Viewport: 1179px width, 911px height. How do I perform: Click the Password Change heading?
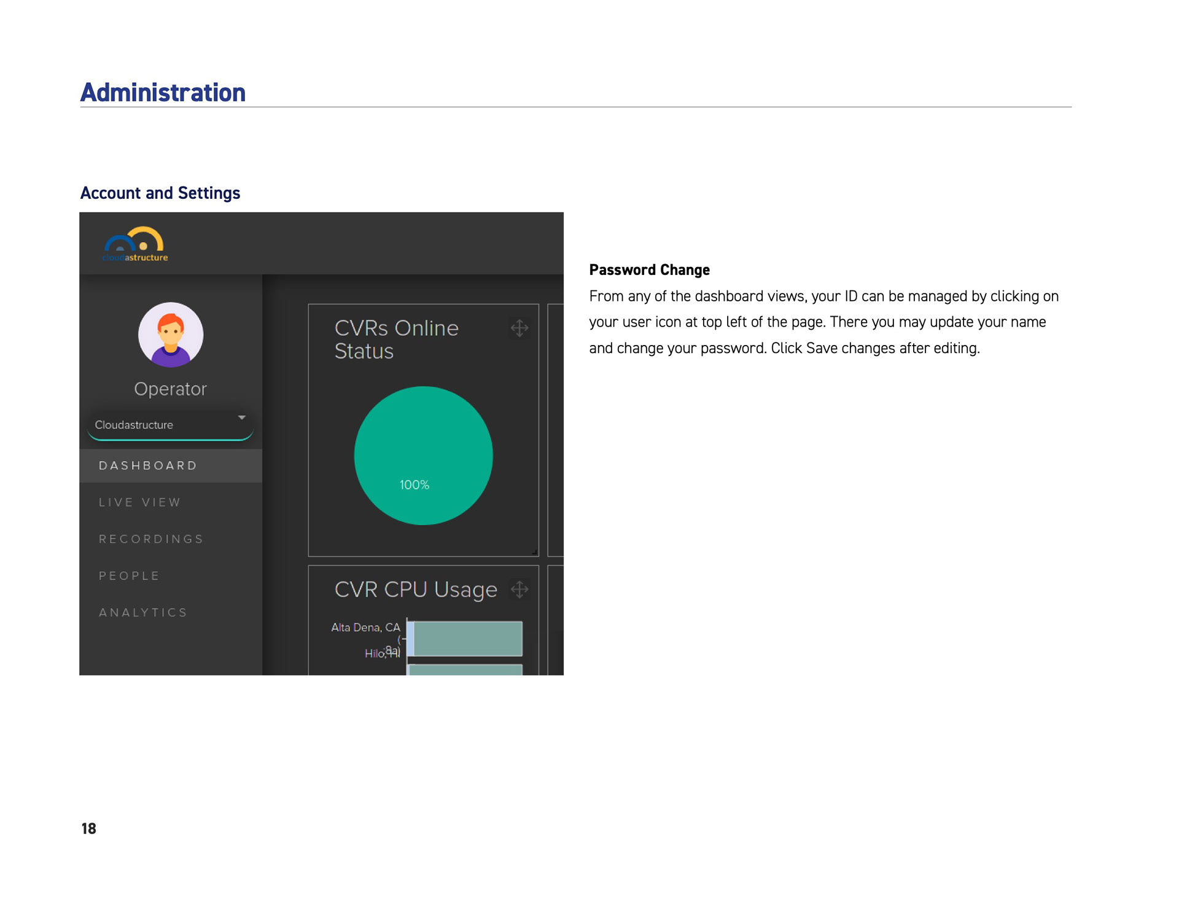(x=649, y=270)
